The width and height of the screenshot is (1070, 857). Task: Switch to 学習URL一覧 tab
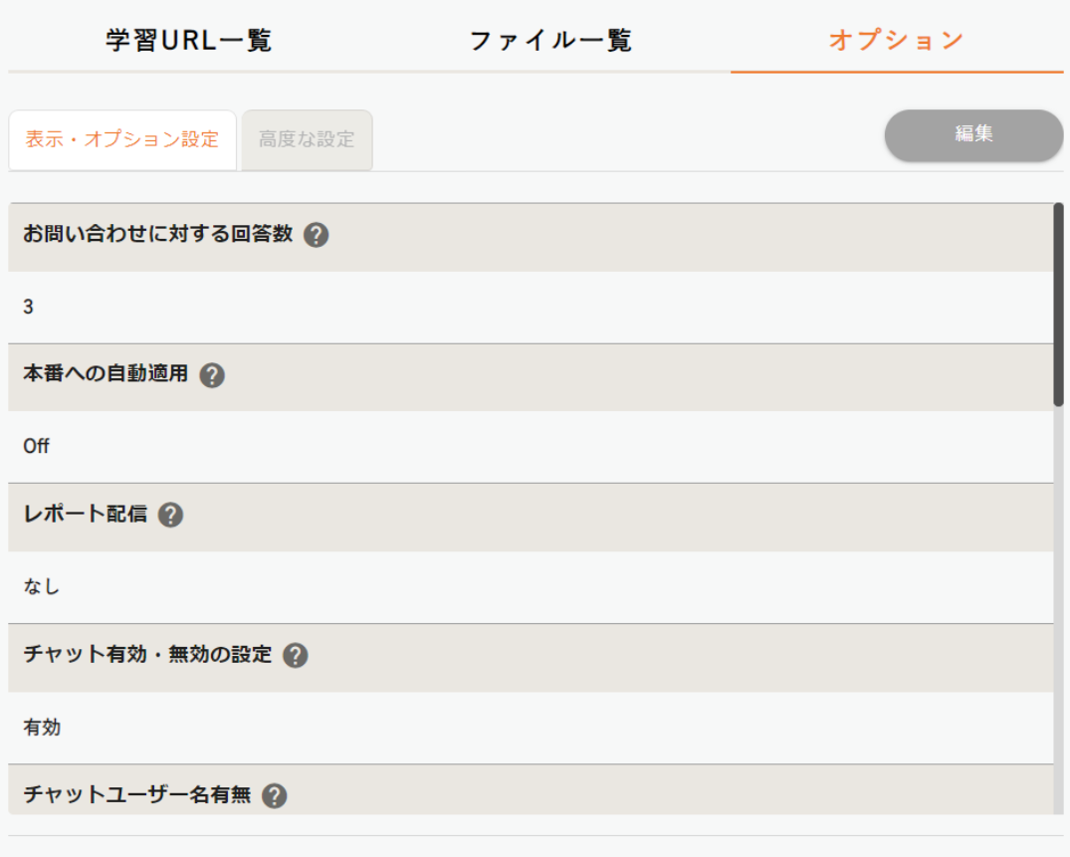(188, 41)
